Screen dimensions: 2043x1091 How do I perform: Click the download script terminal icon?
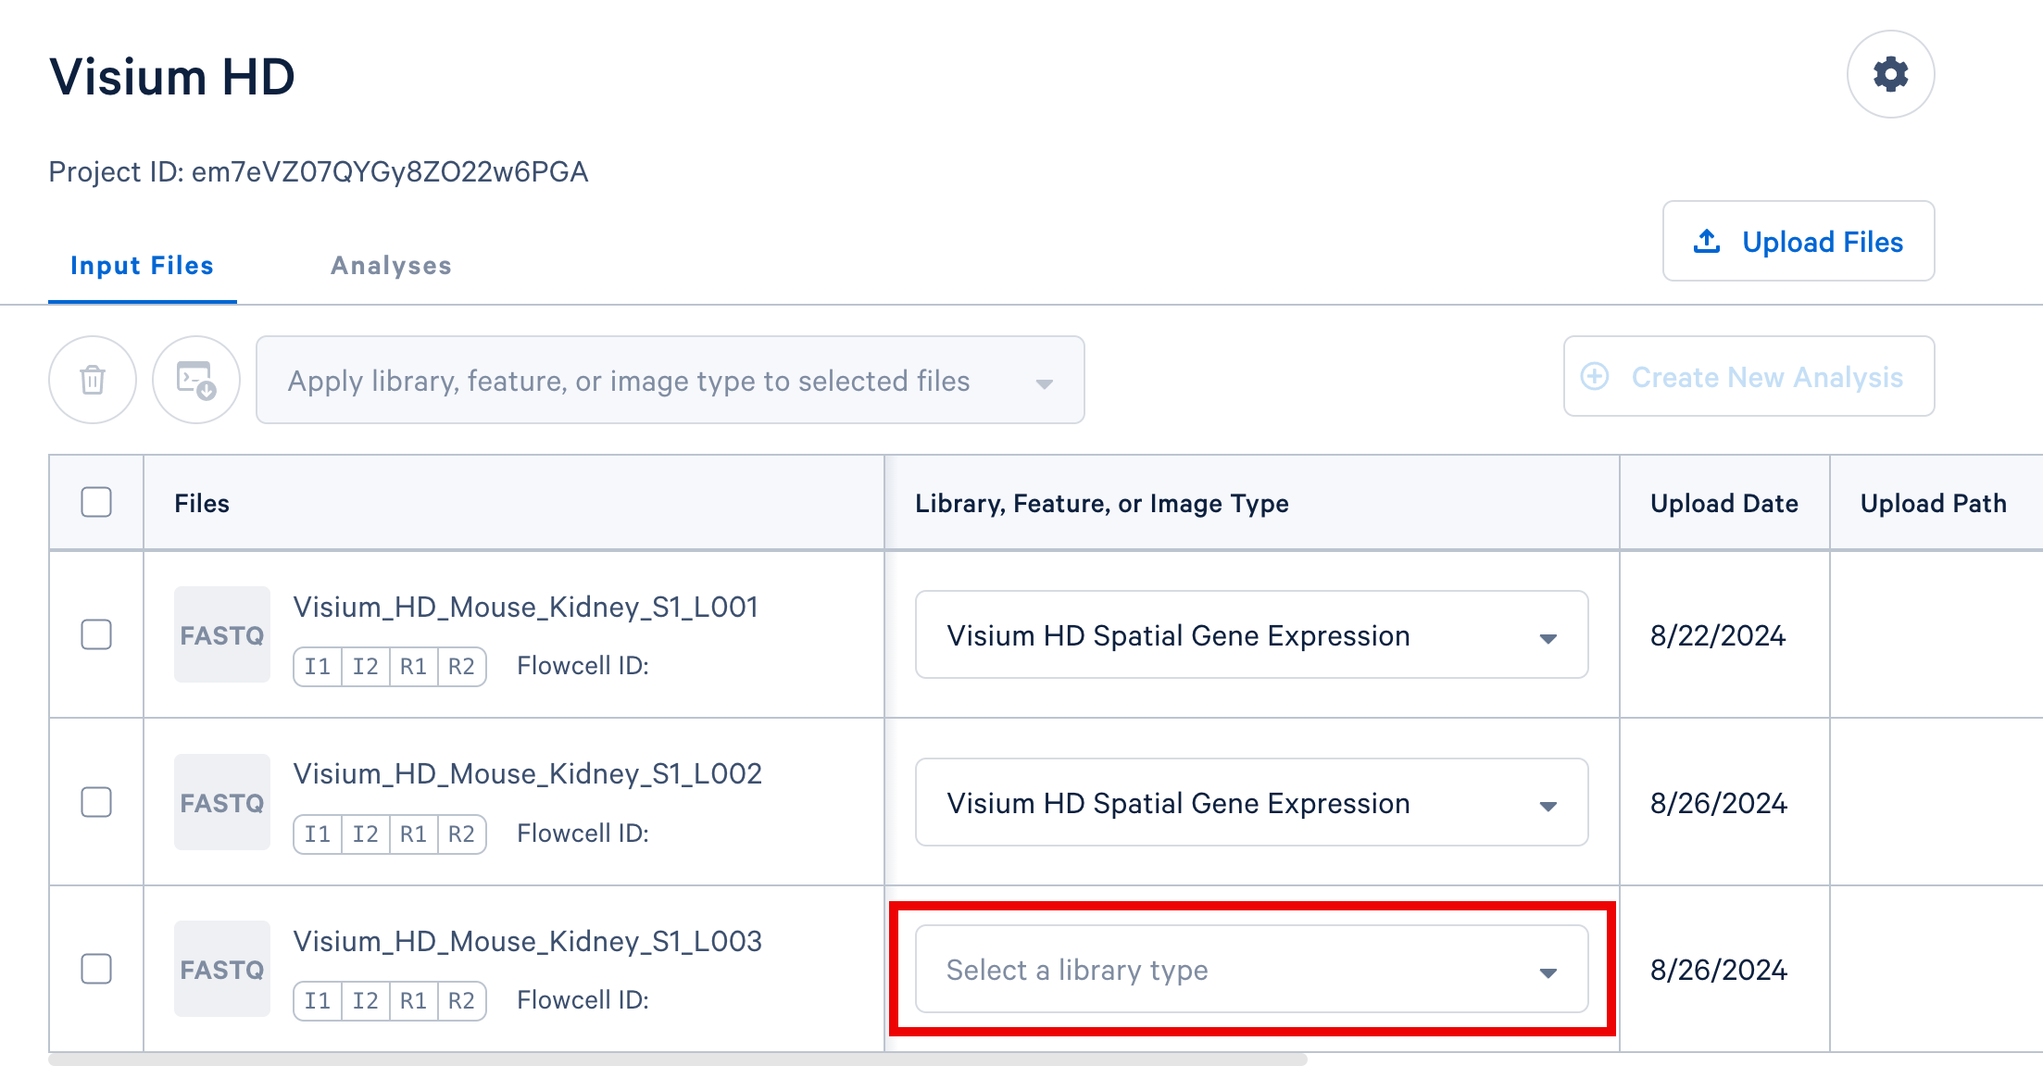coord(196,380)
